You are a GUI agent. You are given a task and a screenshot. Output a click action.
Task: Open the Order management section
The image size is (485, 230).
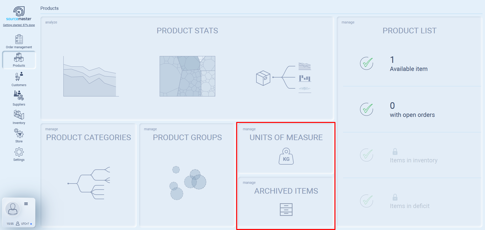click(19, 42)
